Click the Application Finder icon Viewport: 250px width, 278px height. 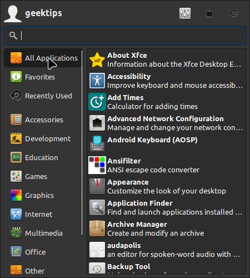pyautogui.click(x=97, y=207)
